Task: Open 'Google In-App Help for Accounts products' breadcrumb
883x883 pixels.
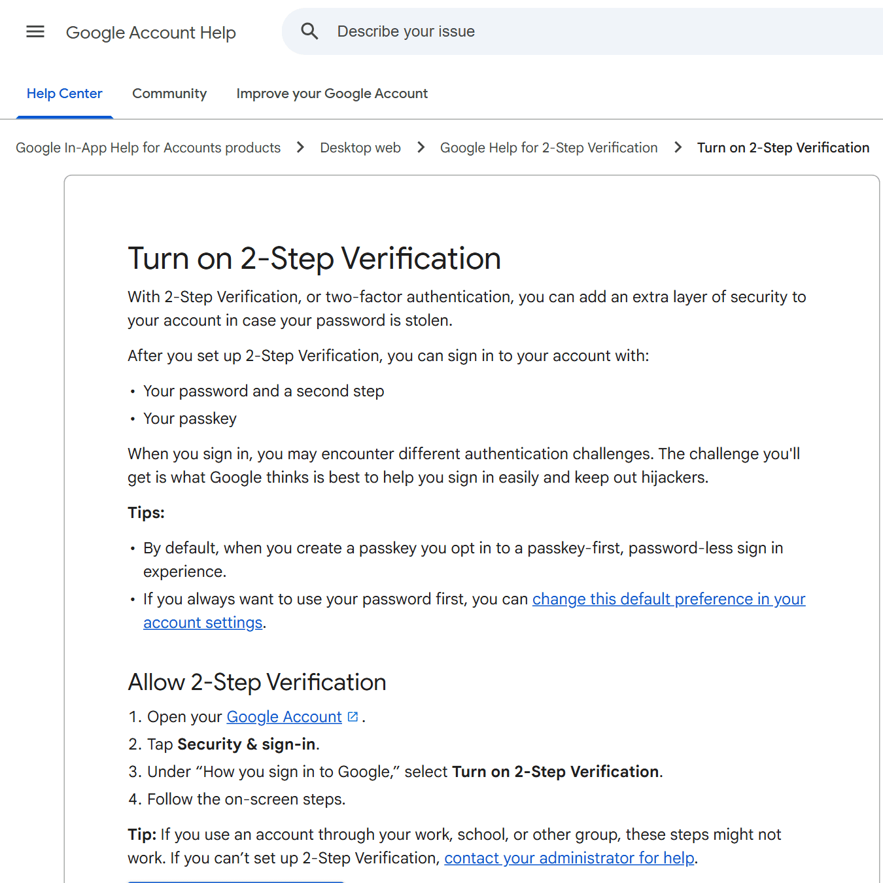Action: click(x=148, y=148)
